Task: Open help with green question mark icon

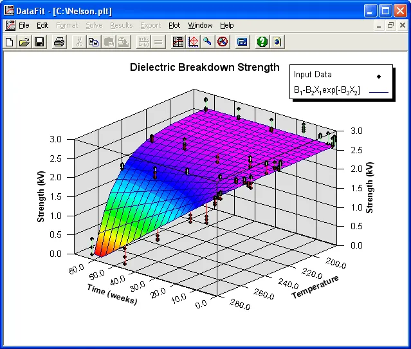Action: 262,42
